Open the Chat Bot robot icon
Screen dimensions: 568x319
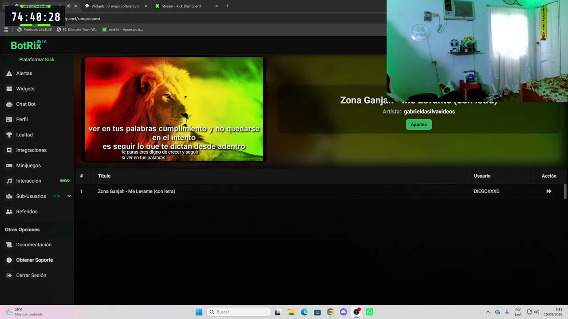[9, 104]
